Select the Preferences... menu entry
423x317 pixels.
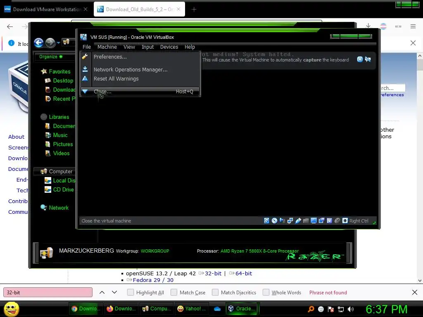140,57
